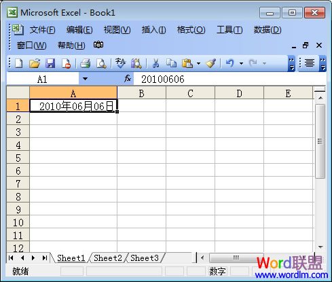Click the Copy icon in the toolbar

coord(171,63)
